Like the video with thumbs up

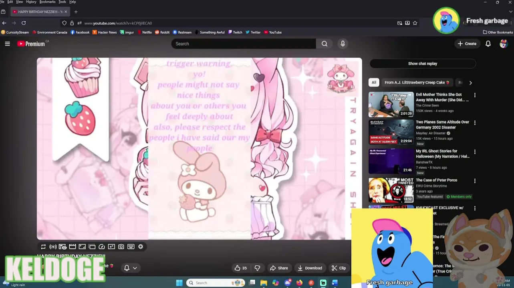(240, 268)
